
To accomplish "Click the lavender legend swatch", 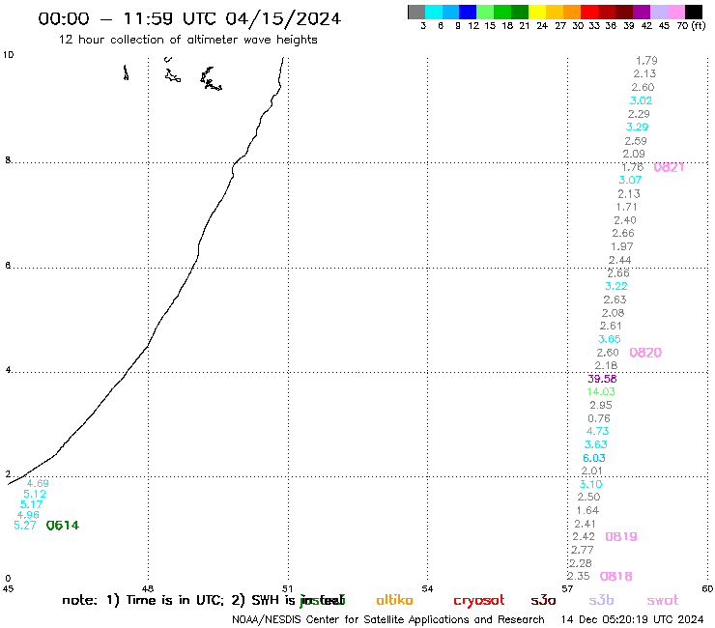I will (x=658, y=12).
